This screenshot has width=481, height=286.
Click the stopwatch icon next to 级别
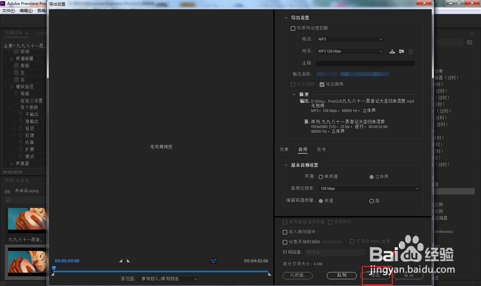click(x=16, y=51)
